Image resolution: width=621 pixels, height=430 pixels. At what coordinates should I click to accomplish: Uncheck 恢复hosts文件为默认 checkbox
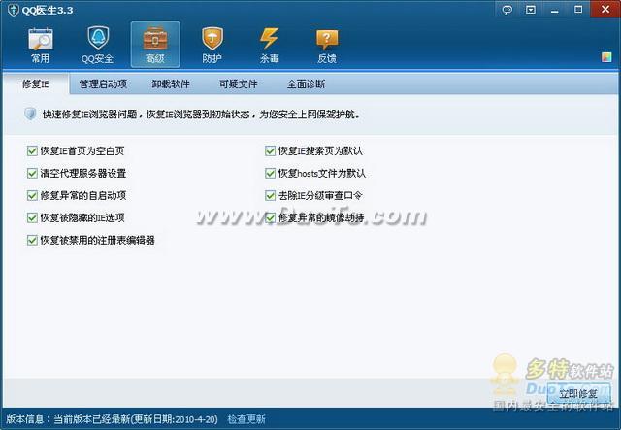pos(271,174)
